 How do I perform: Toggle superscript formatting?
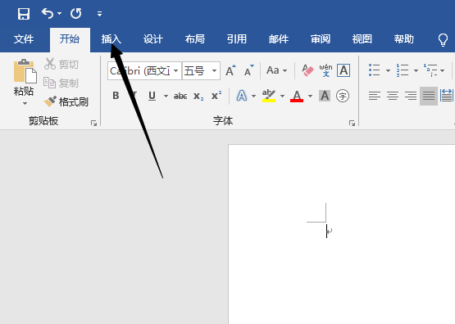216,95
